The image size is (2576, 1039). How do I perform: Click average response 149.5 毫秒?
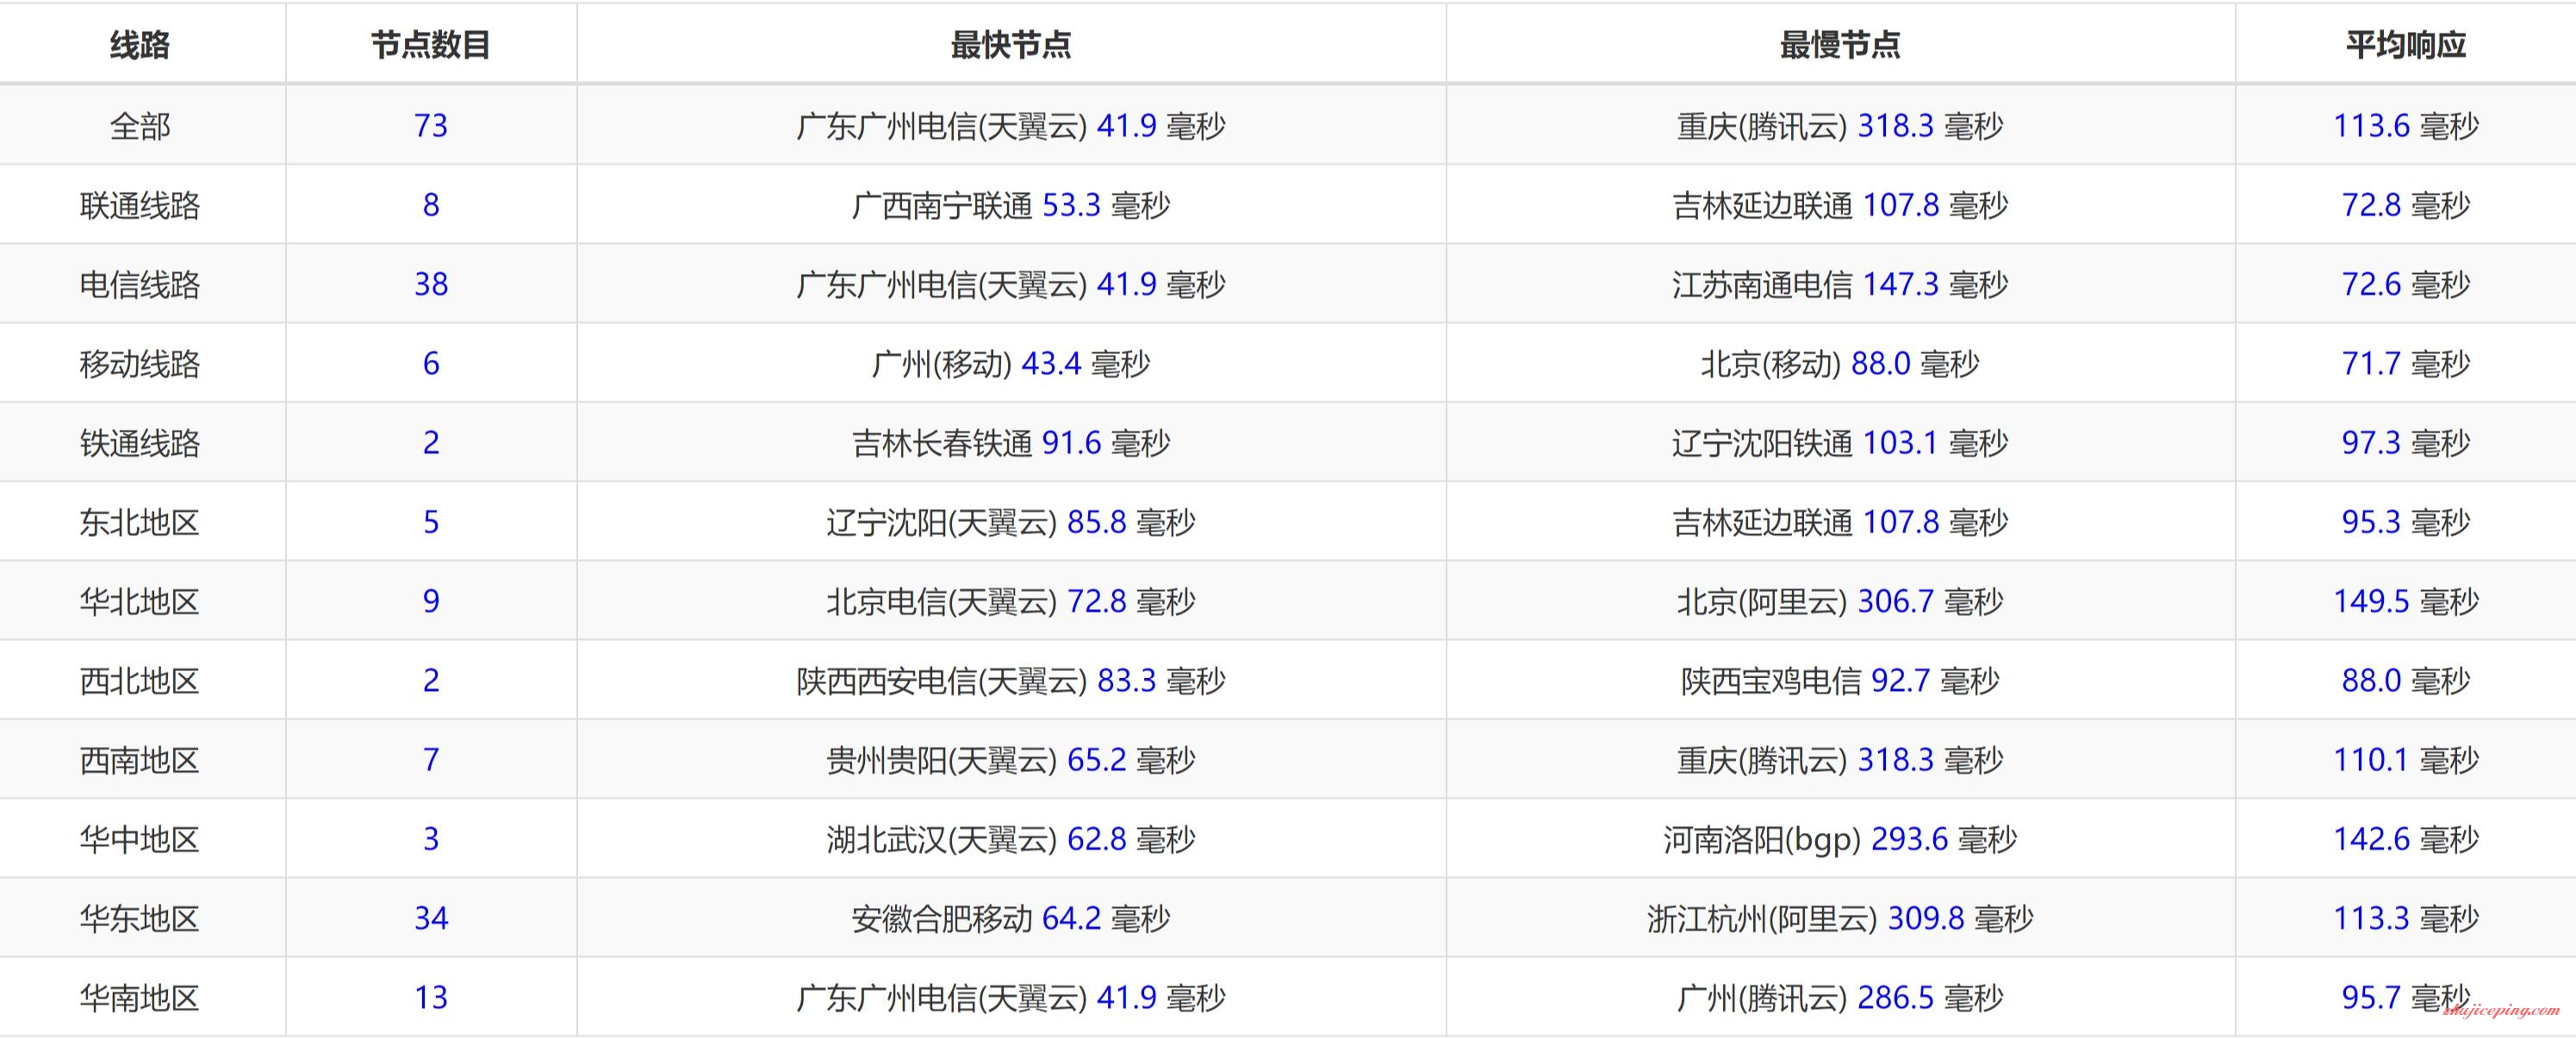[2406, 602]
